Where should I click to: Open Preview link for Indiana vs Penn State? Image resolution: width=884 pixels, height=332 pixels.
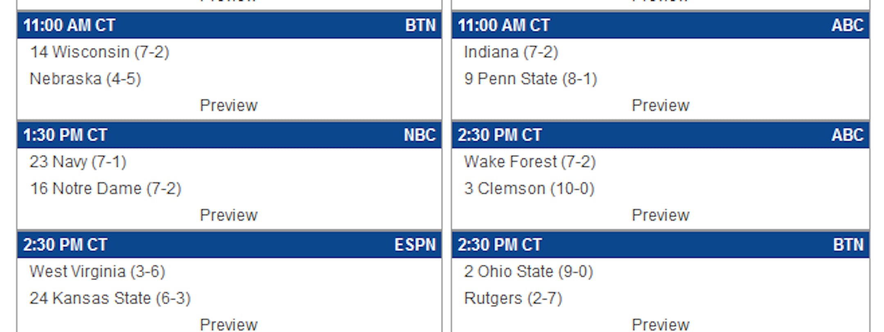tap(660, 105)
